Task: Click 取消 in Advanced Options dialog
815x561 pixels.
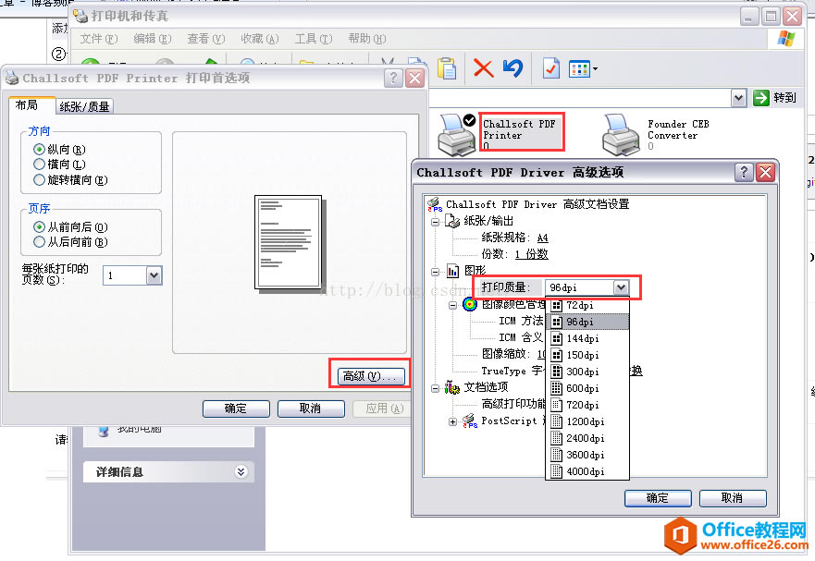Action: click(x=733, y=498)
